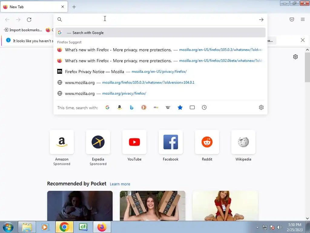310x233 pixels.
Task: Open Firefox Privacy Notice — Mozilla suggestion
Action: coord(160,72)
